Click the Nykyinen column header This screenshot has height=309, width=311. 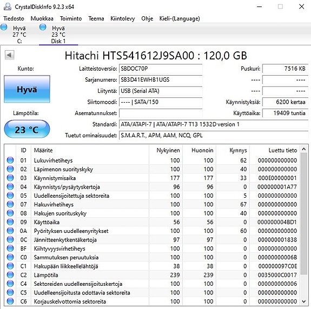tap(166, 150)
